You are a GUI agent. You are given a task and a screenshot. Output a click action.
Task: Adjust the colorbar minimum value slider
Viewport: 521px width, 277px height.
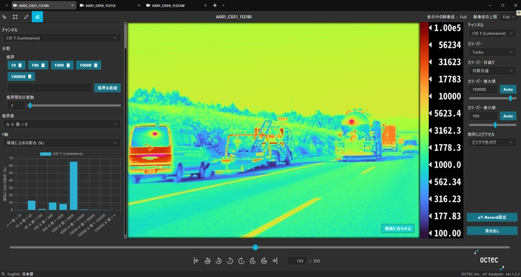tap(495, 125)
